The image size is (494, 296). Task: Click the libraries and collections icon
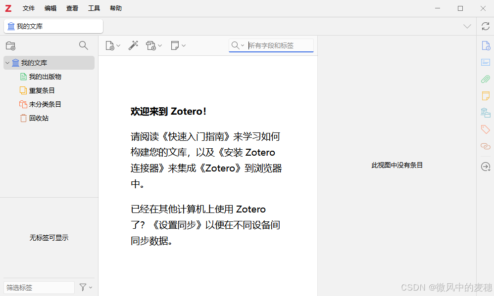pyautogui.click(x=486, y=113)
